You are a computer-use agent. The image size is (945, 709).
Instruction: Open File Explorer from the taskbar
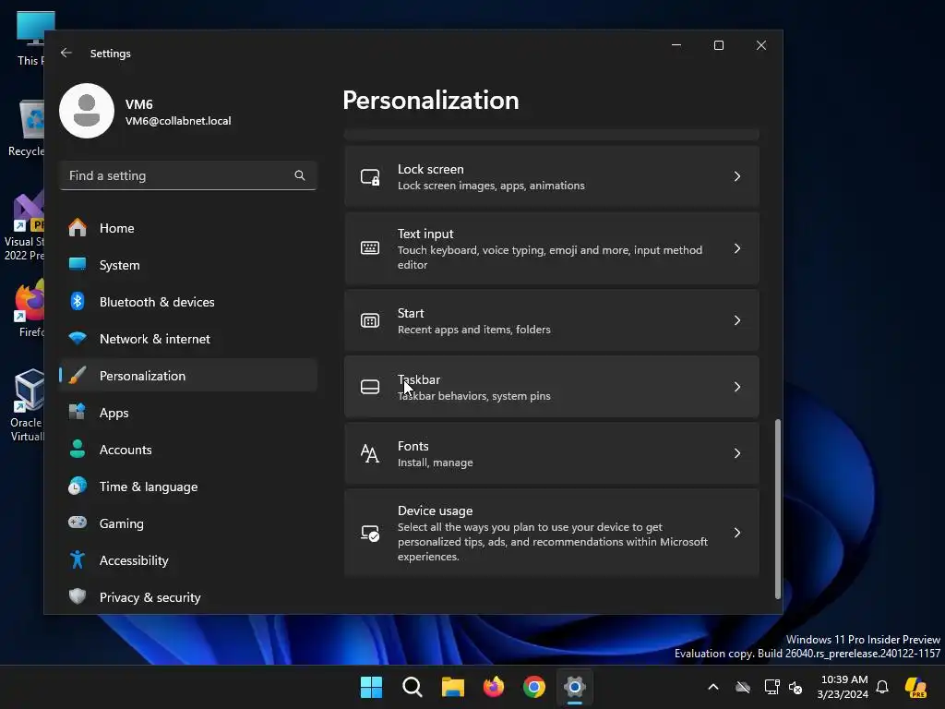(x=452, y=687)
